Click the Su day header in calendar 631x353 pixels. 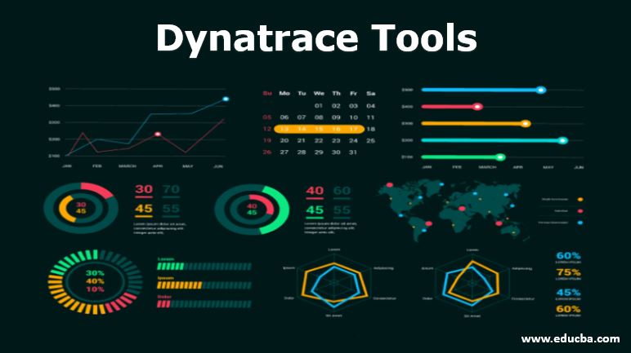pyautogui.click(x=267, y=93)
